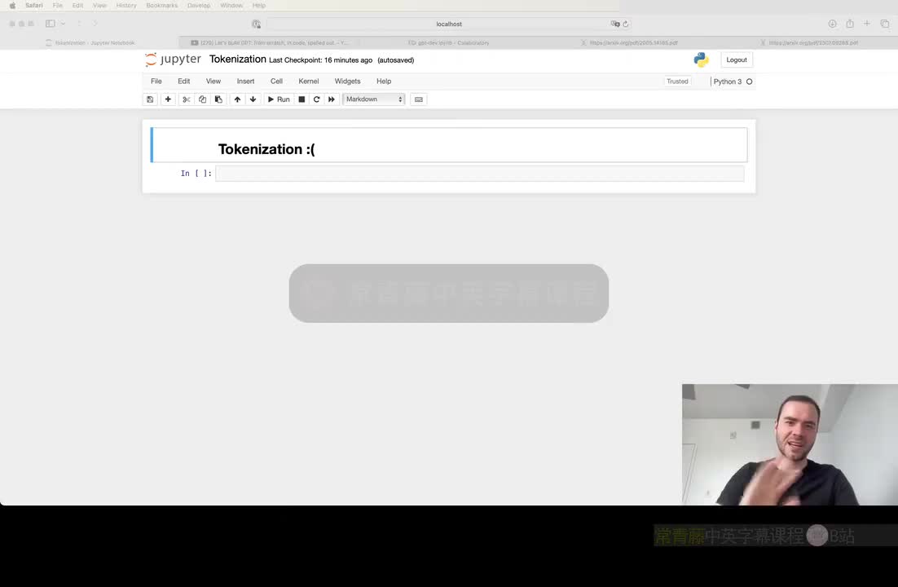Open the Widgets menu
The image size is (898, 587).
coord(348,82)
